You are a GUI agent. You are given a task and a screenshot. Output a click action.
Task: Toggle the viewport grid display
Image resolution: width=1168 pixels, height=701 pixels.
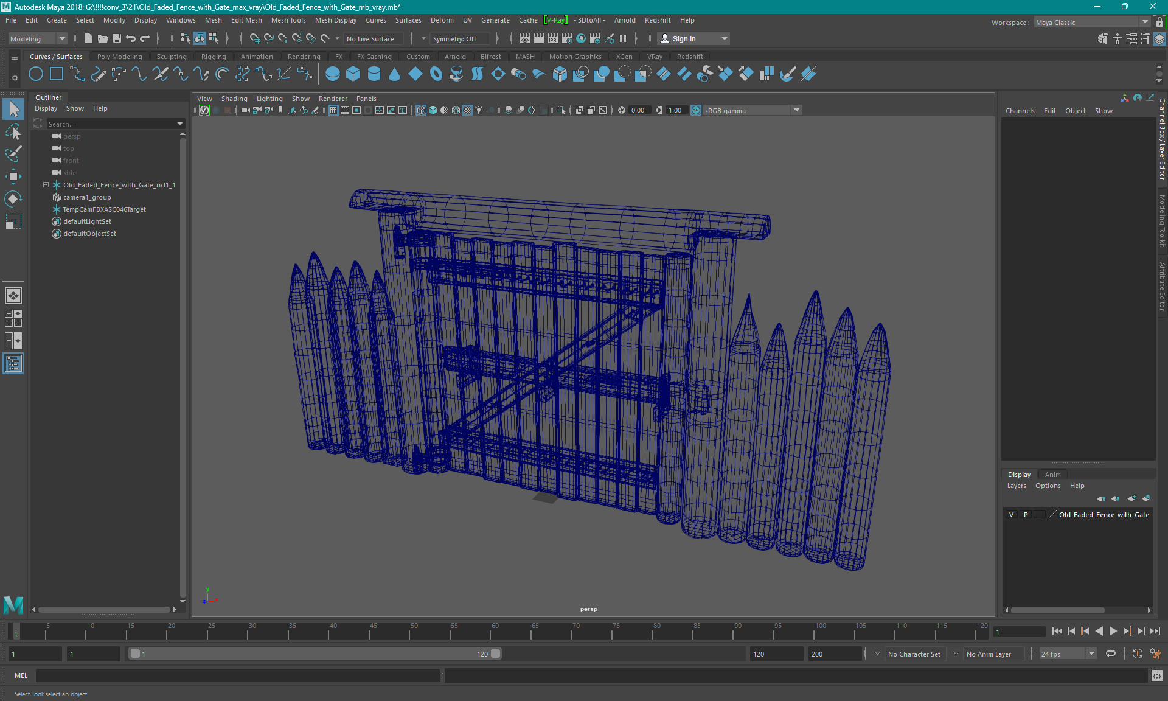pyautogui.click(x=333, y=110)
